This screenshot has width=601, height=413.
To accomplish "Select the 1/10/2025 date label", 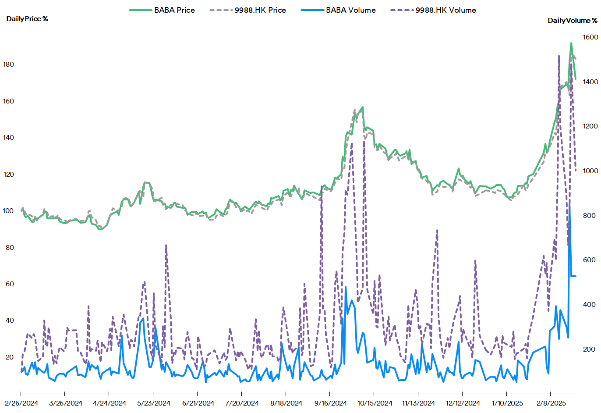I will point(507,403).
